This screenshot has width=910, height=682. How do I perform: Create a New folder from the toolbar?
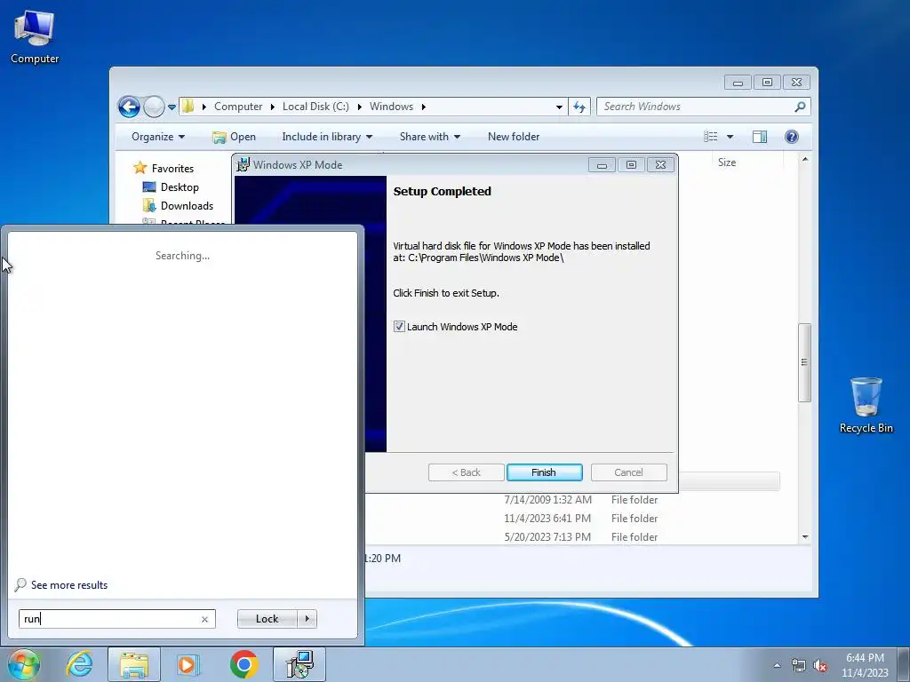pyautogui.click(x=514, y=137)
